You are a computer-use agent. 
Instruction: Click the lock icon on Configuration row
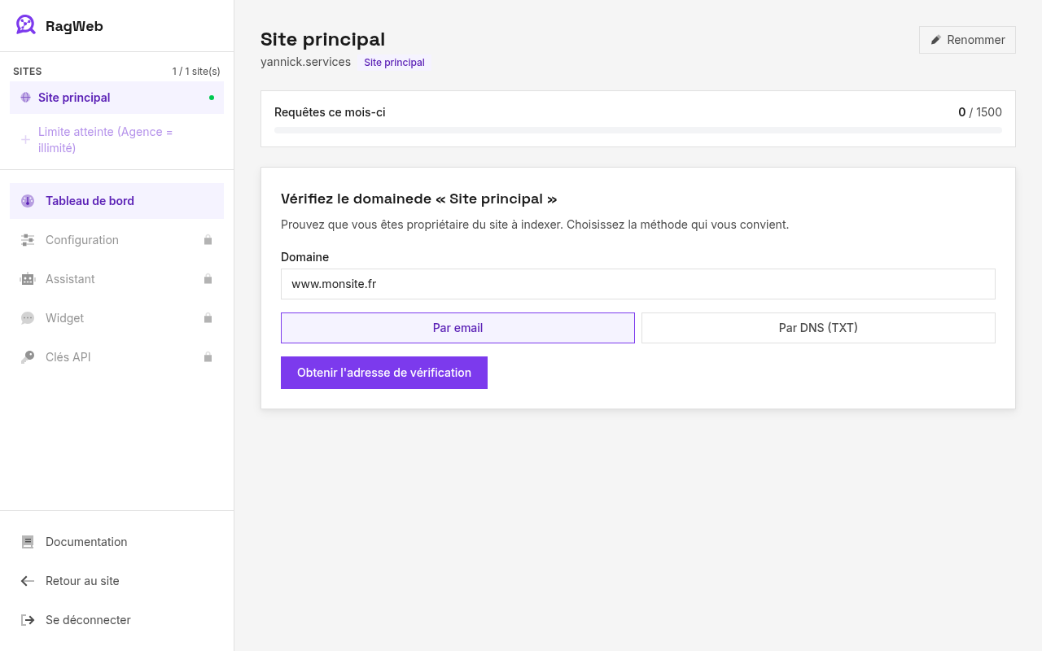(208, 240)
